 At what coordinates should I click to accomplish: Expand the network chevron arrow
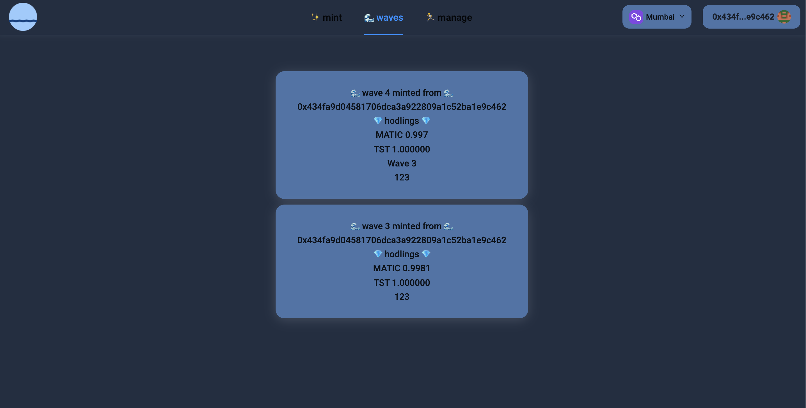click(682, 17)
